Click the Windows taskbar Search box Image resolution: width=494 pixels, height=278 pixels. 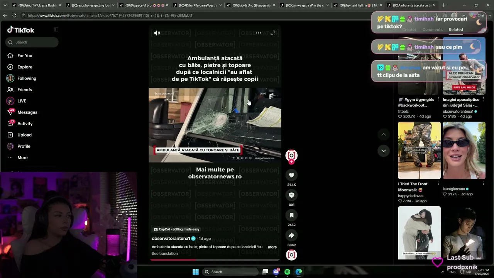pos(230,272)
